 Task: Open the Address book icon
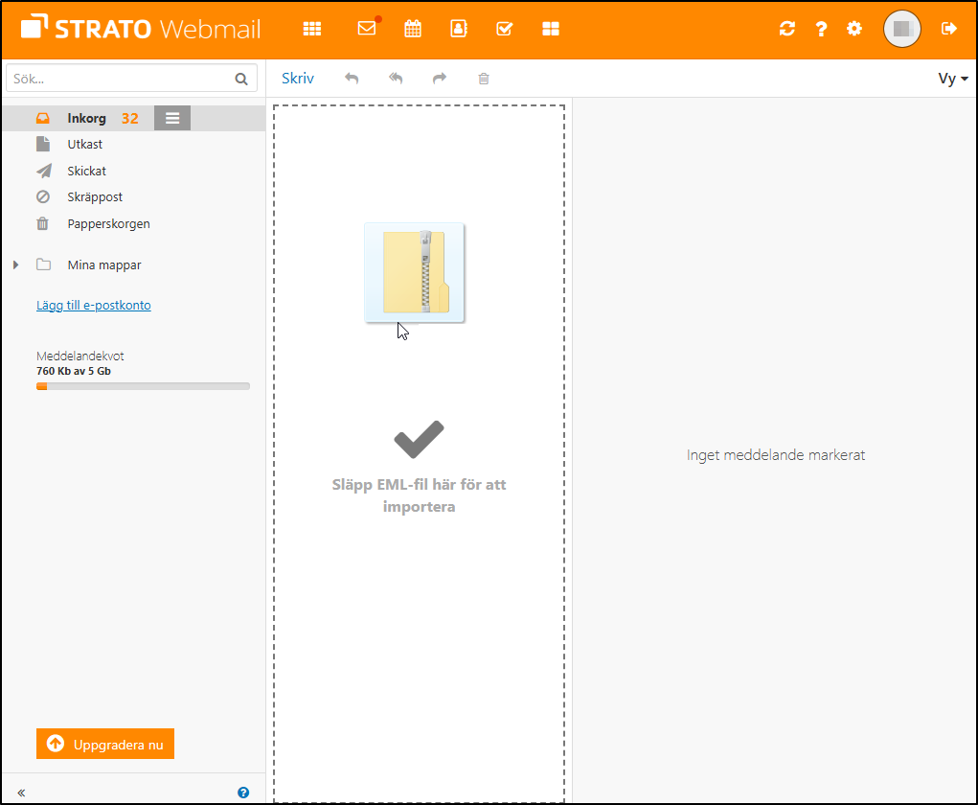click(459, 29)
